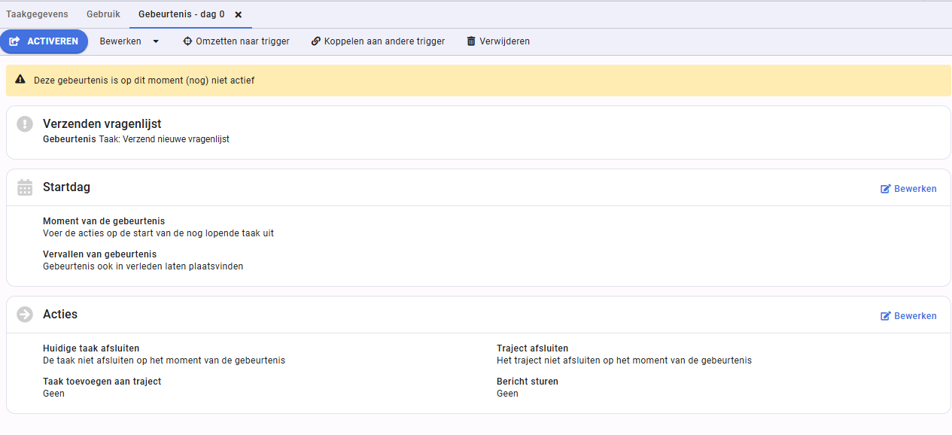Click the link icon for Koppelen aan andere trigger
This screenshot has height=435, width=952.
tap(316, 41)
